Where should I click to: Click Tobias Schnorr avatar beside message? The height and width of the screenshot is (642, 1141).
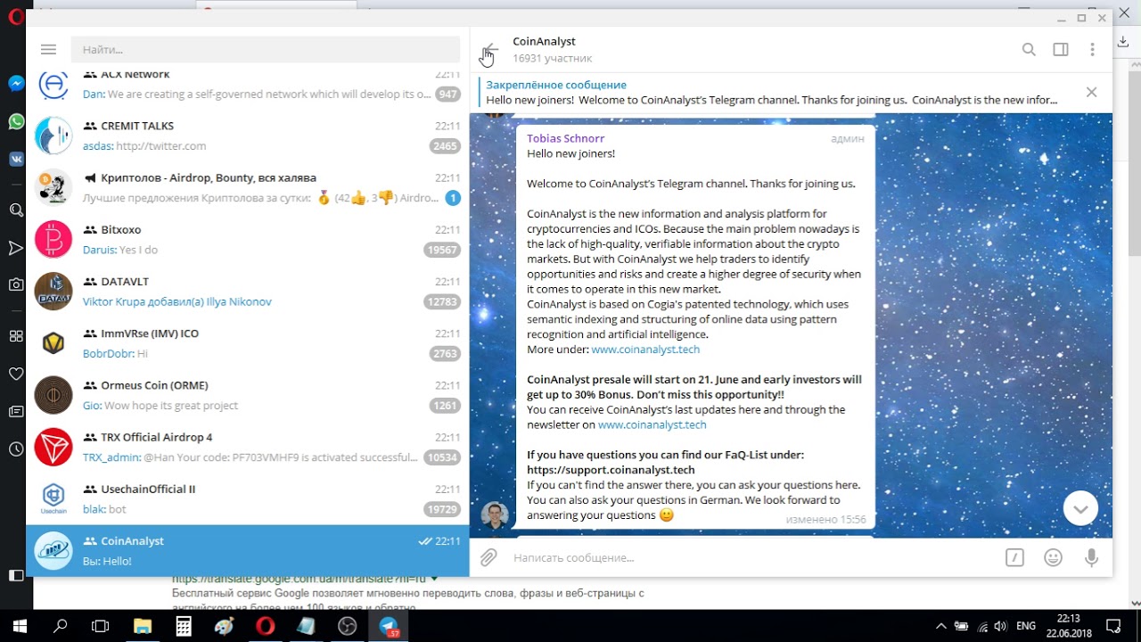tap(495, 514)
